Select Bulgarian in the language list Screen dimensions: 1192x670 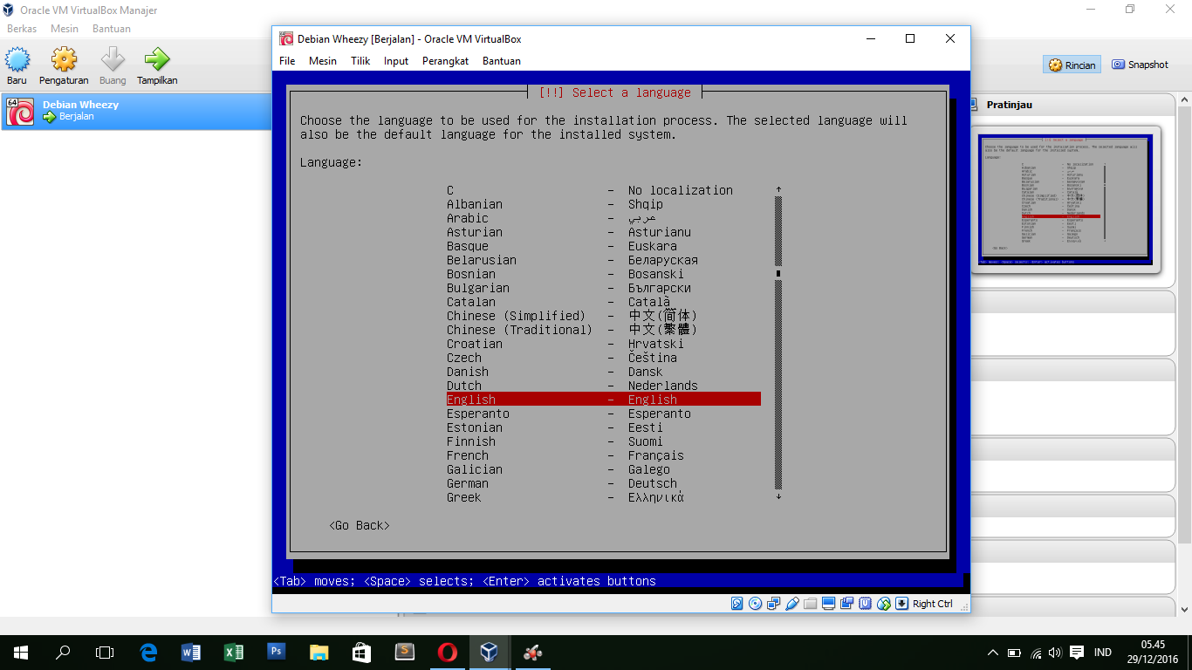pos(604,288)
